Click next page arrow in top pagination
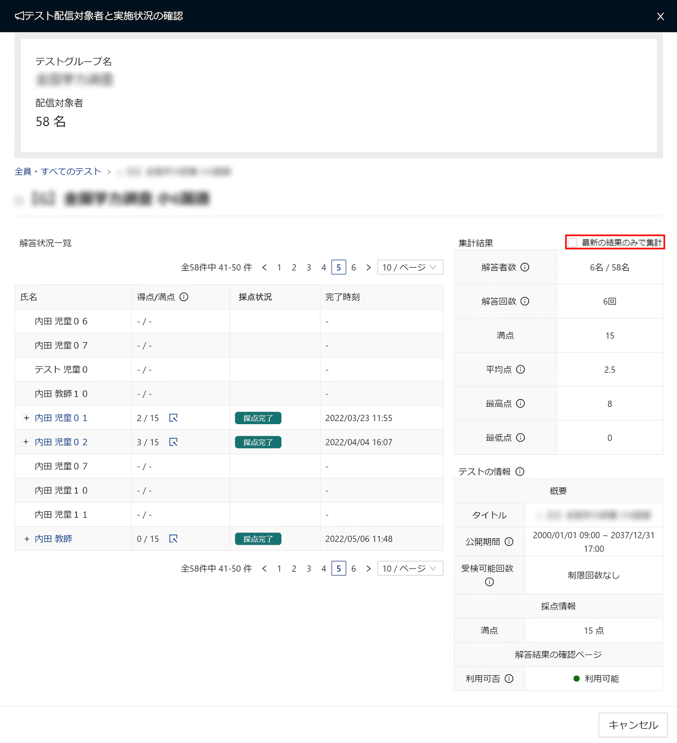 tap(369, 268)
